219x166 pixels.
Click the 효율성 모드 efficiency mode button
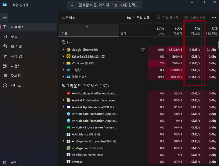(195, 18)
